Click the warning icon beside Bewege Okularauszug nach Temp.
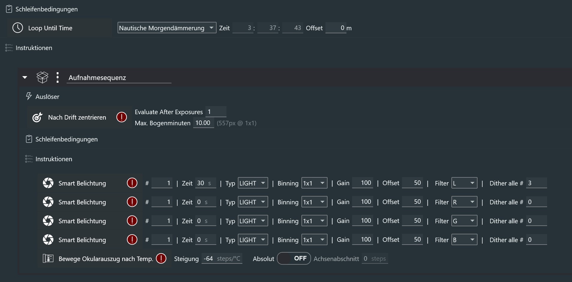The height and width of the screenshot is (282, 572). [161, 258]
